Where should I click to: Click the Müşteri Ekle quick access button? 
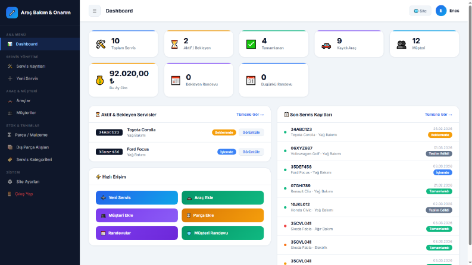click(137, 216)
